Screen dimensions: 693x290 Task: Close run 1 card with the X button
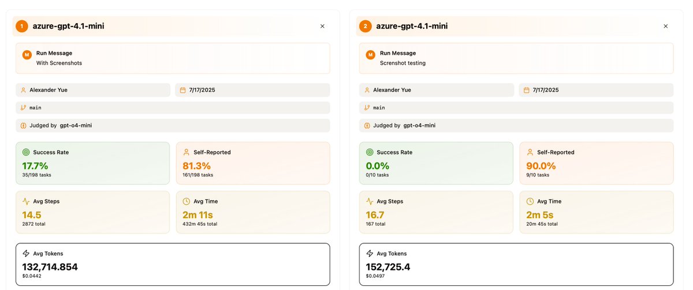(322, 26)
